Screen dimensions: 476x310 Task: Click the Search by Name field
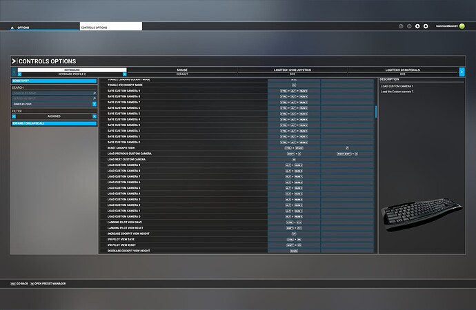point(52,93)
